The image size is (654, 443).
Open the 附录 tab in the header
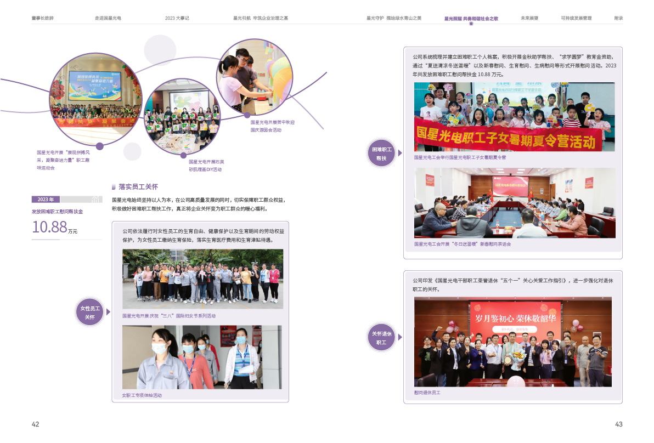(x=618, y=18)
